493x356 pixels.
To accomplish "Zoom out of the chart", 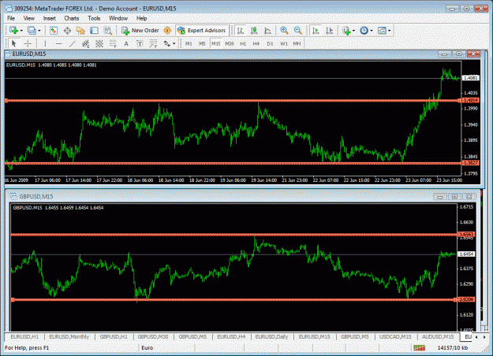I will [x=297, y=31].
